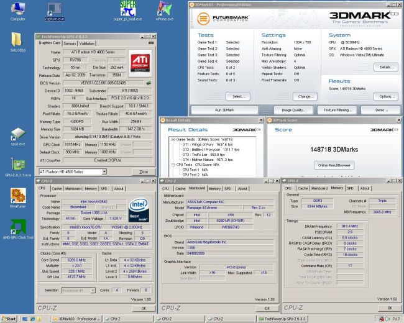Viewport: 404px width, 323px height.
Task: Launch super_pi_mod.exe desktop icon
Action: coord(128,11)
